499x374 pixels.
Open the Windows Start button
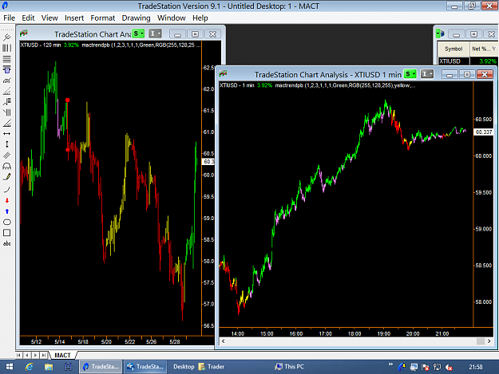point(10,367)
